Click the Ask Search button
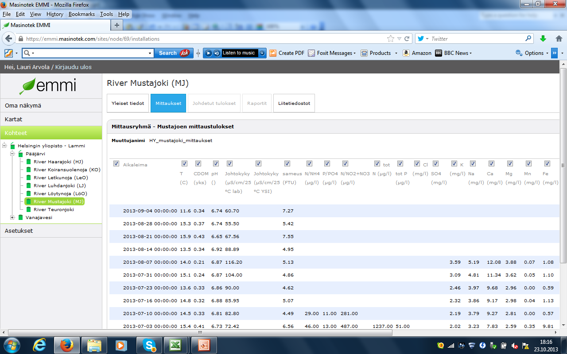 (174, 53)
